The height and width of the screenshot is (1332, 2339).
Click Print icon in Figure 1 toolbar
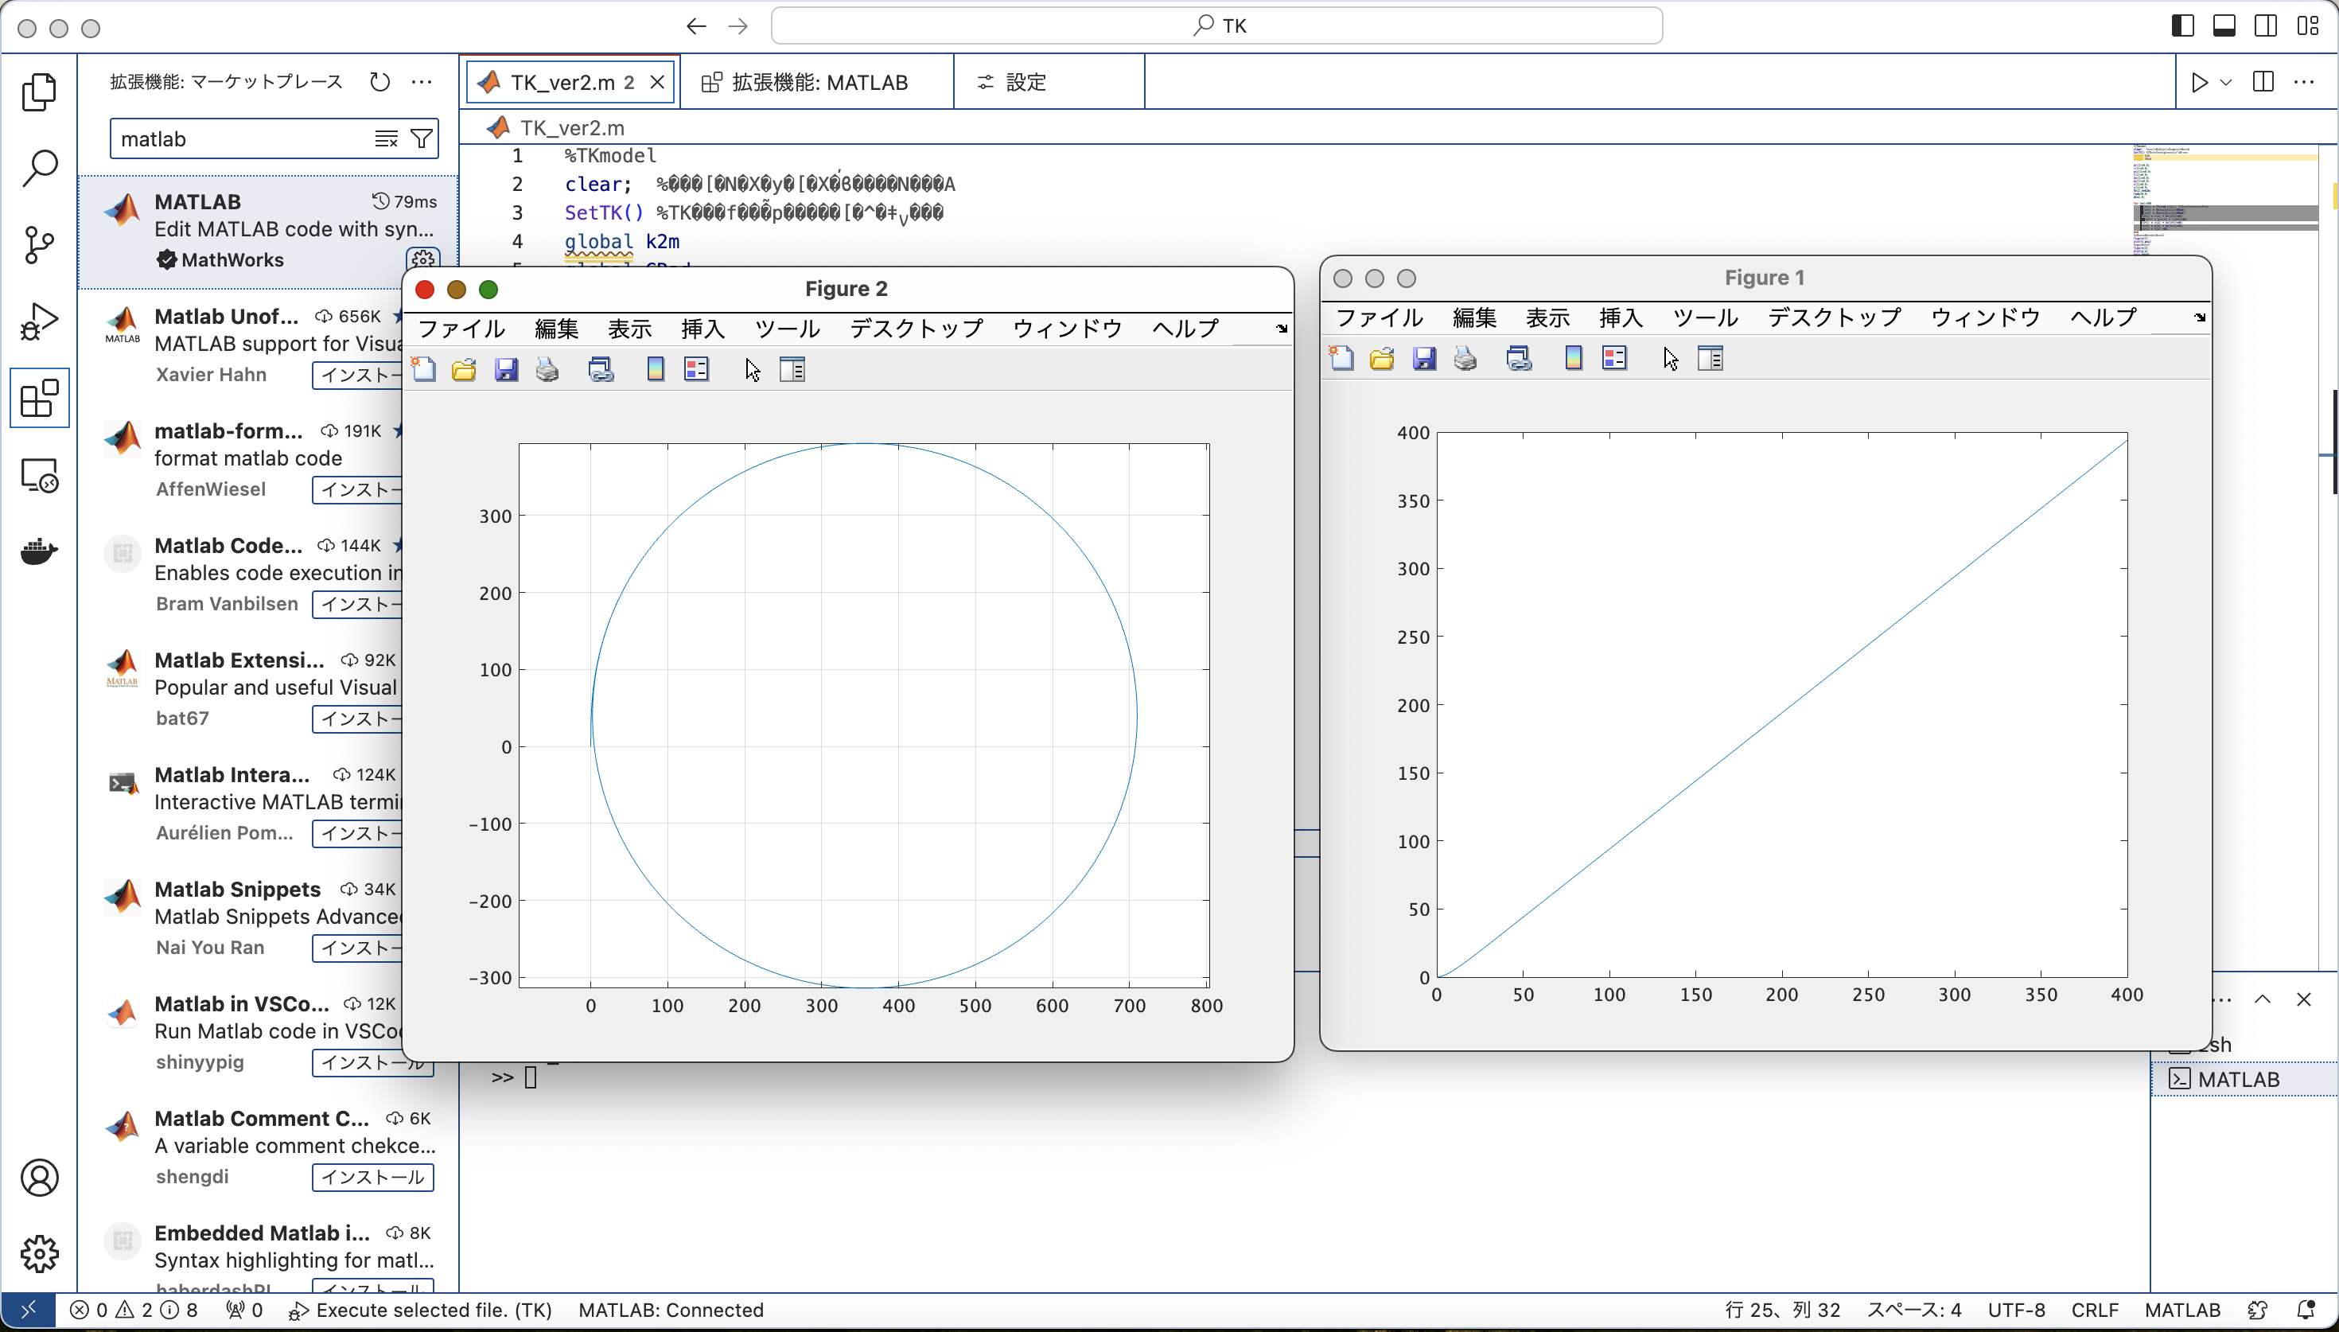pos(1465,359)
